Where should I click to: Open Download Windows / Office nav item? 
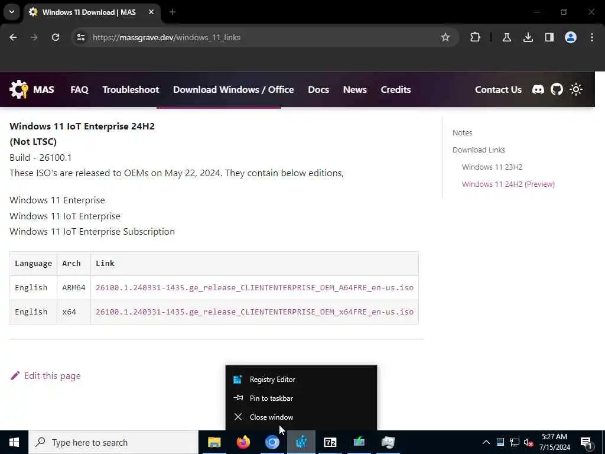(x=233, y=90)
